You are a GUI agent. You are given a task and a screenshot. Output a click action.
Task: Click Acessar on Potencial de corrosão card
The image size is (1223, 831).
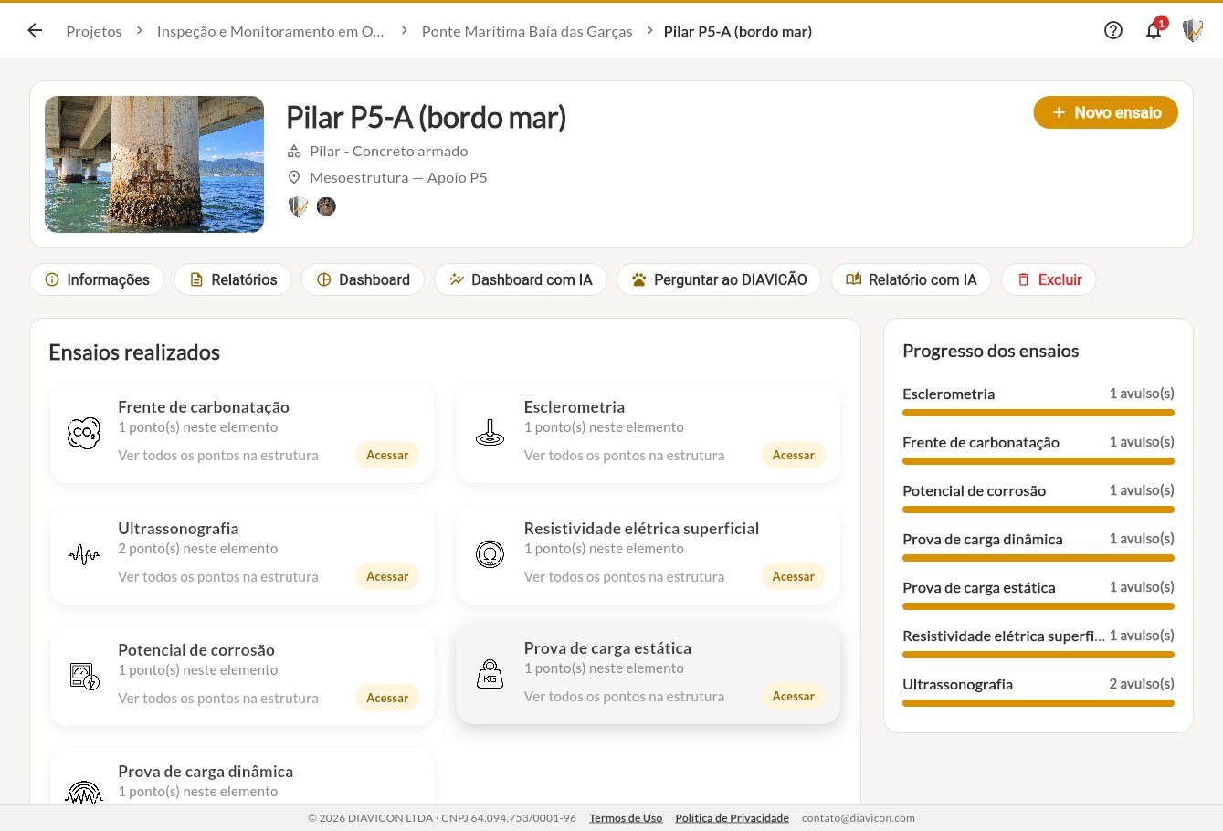point(387,698)
